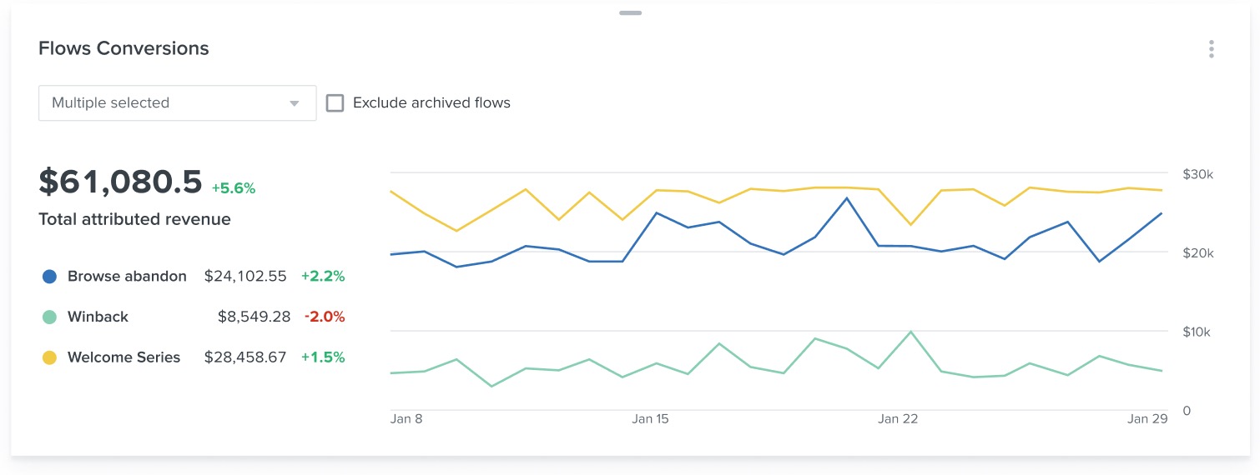Click the $61,080.5 total revenue figure
1260x475 pixels.
120,182
